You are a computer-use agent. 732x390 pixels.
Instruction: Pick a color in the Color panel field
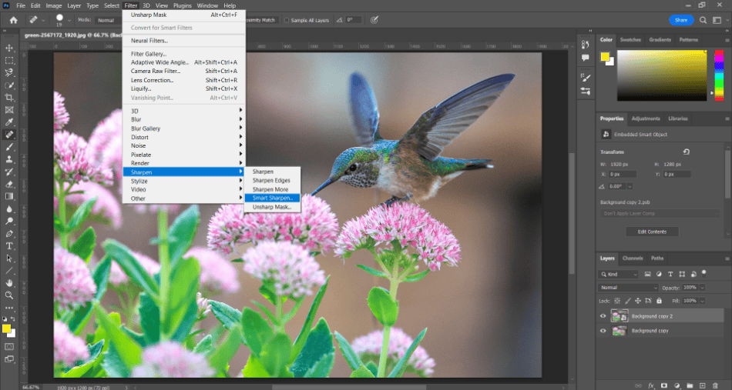(662, 75)
